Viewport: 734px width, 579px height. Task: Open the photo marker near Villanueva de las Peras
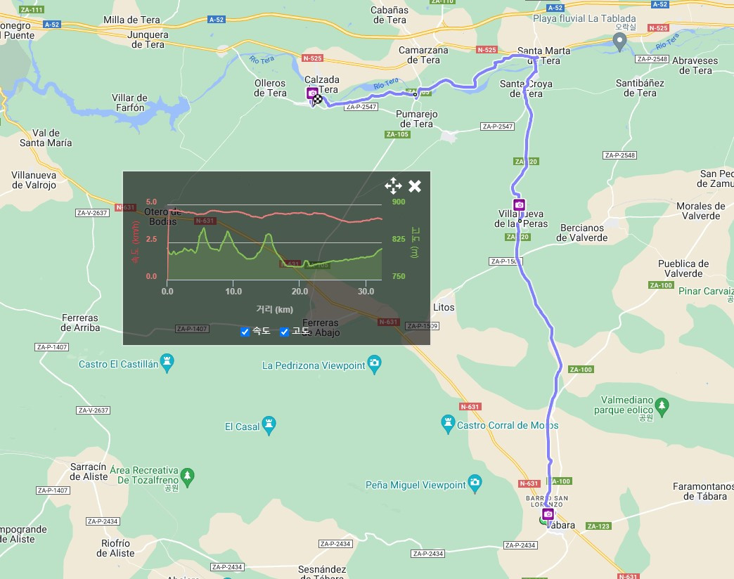(x=519, y=205)
